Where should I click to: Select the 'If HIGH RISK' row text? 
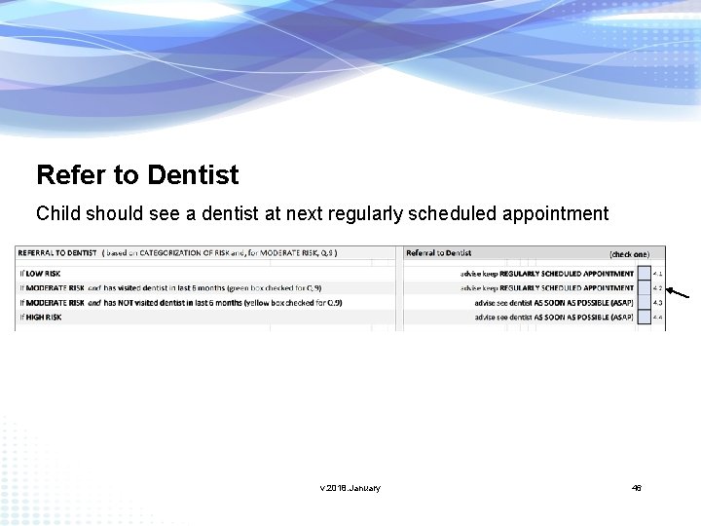pyautogui.click(x=40, y=318)
